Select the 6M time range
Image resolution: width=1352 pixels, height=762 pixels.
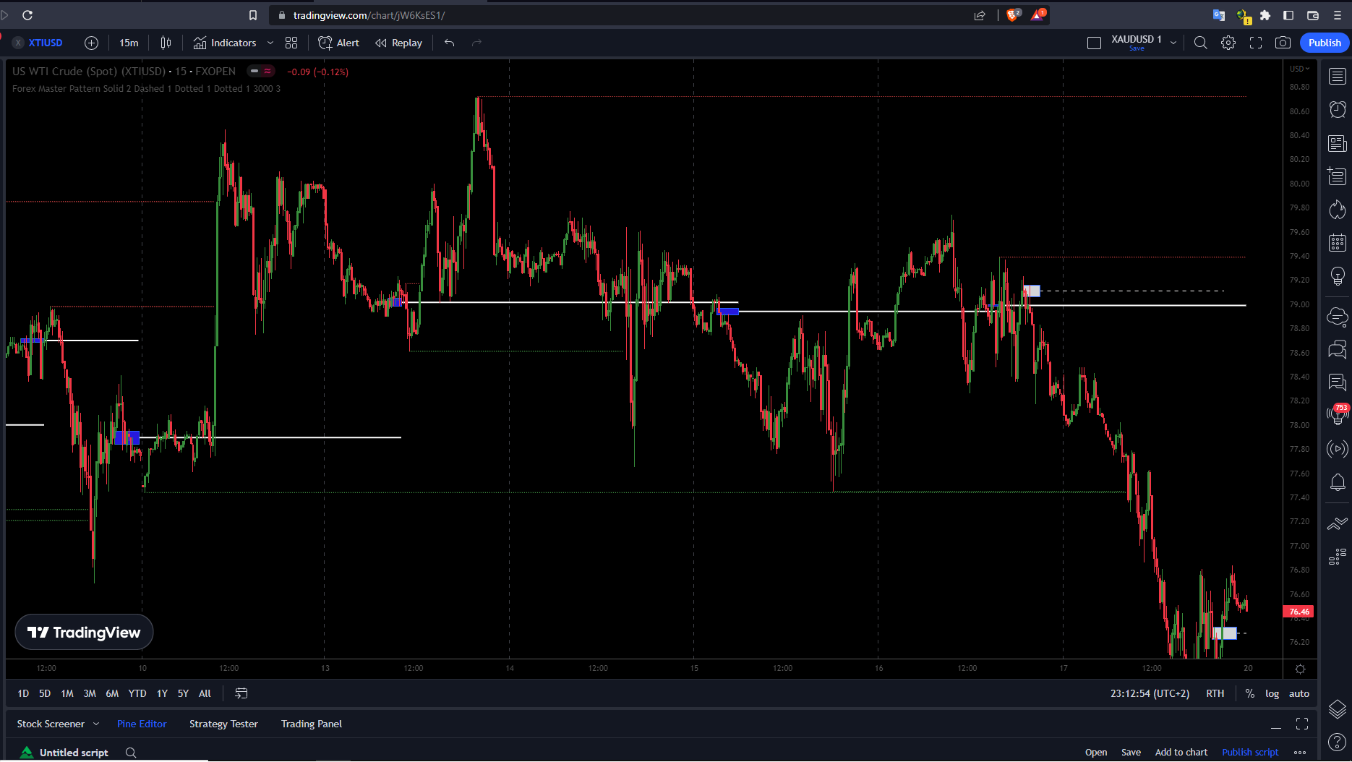(x=112, y=693)
